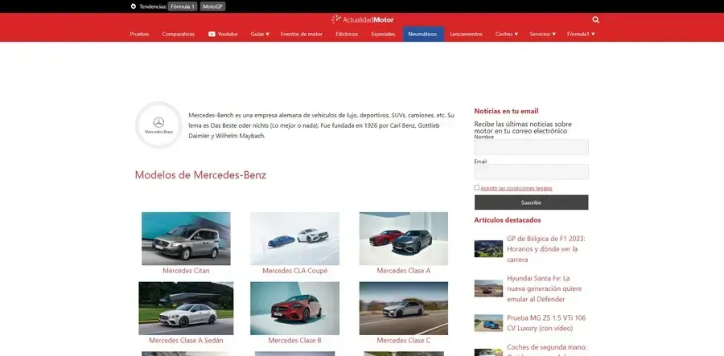Open the Hyundai Santa Fe article link
Image resolution: width=724 pixels, height=356 pixels.
click(x=545, y=288)
